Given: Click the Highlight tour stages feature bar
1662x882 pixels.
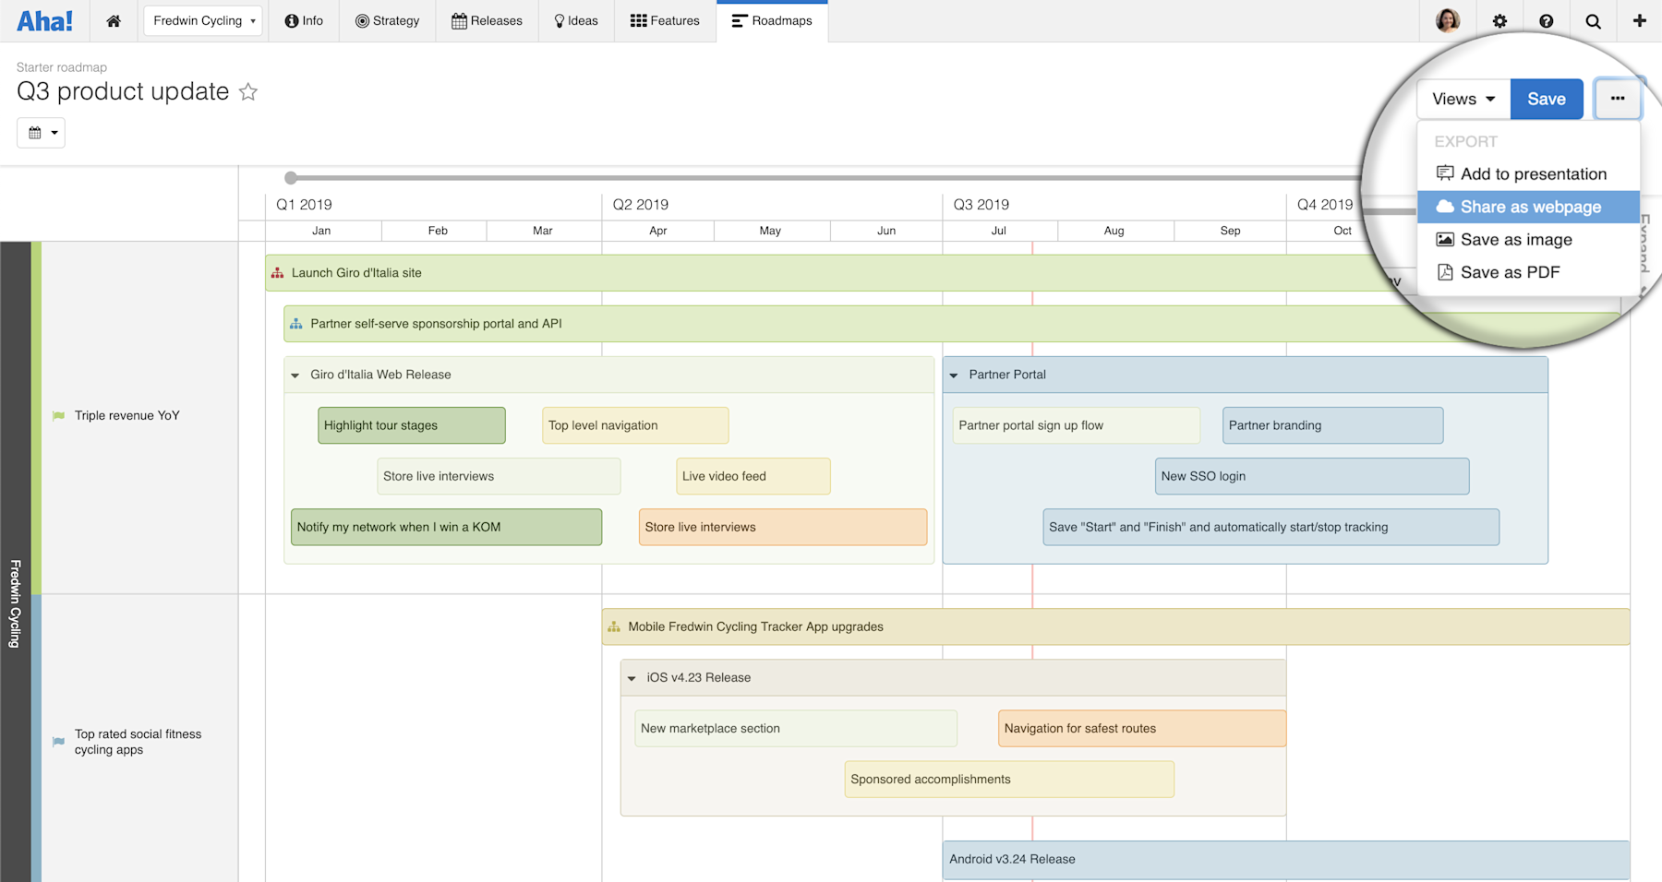Looking at the screenshot, I should [x=411, y=425].
